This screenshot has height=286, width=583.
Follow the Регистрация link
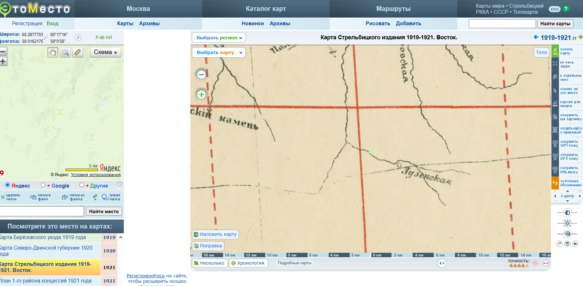27,24
